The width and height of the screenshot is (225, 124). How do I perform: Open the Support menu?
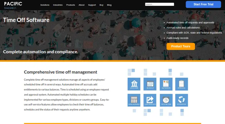92,5
